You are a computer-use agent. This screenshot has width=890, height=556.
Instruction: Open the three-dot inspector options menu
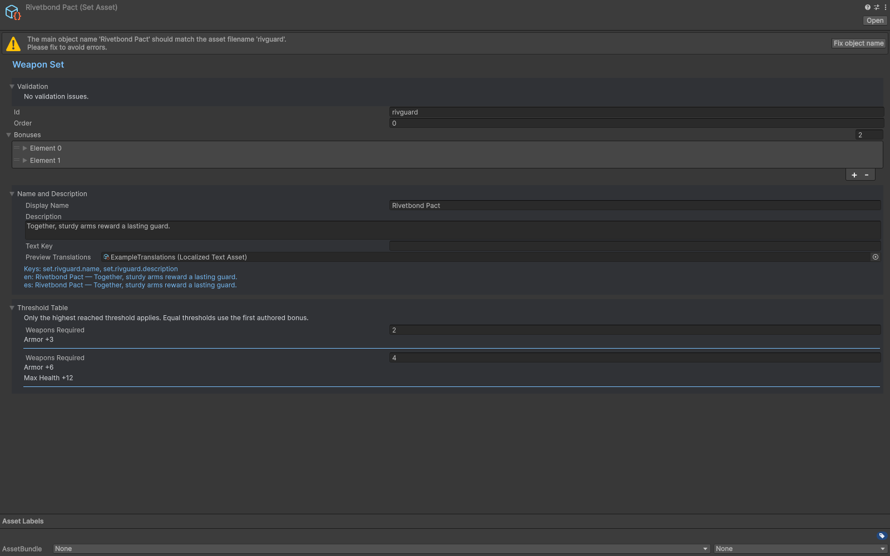(x=885, y=7)
